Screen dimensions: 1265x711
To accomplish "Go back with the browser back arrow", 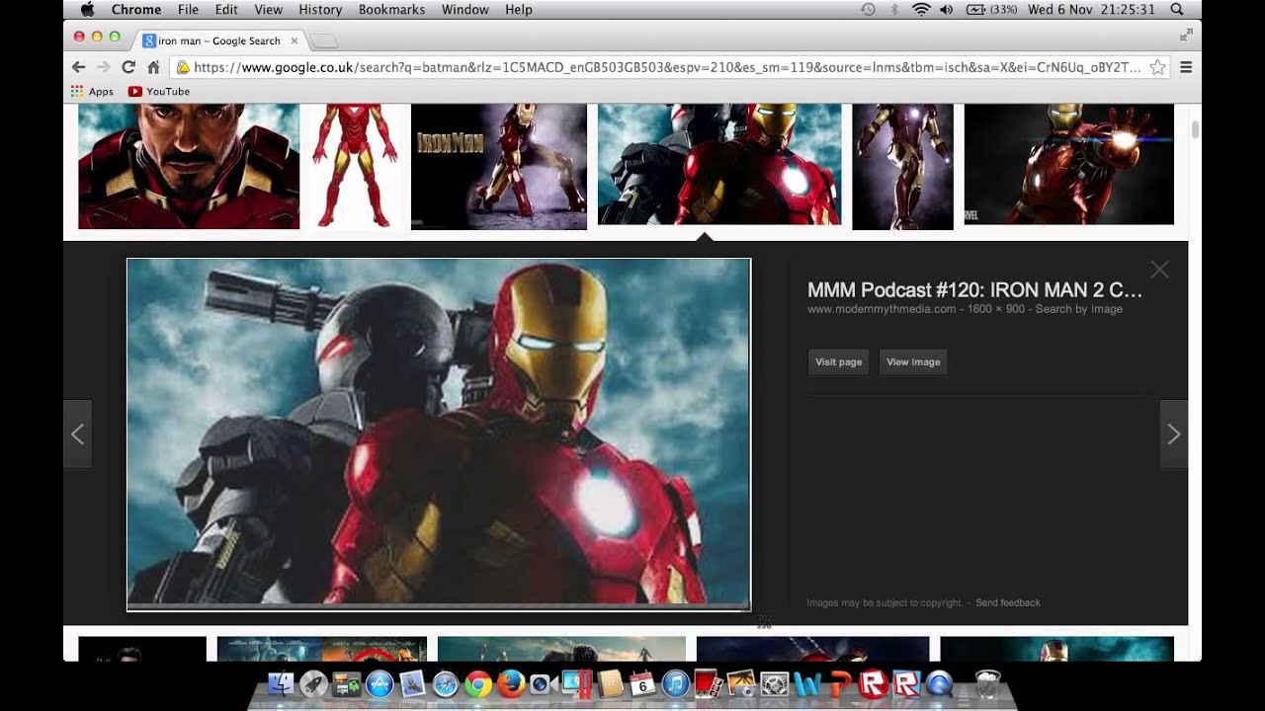I will click(79, 67).
